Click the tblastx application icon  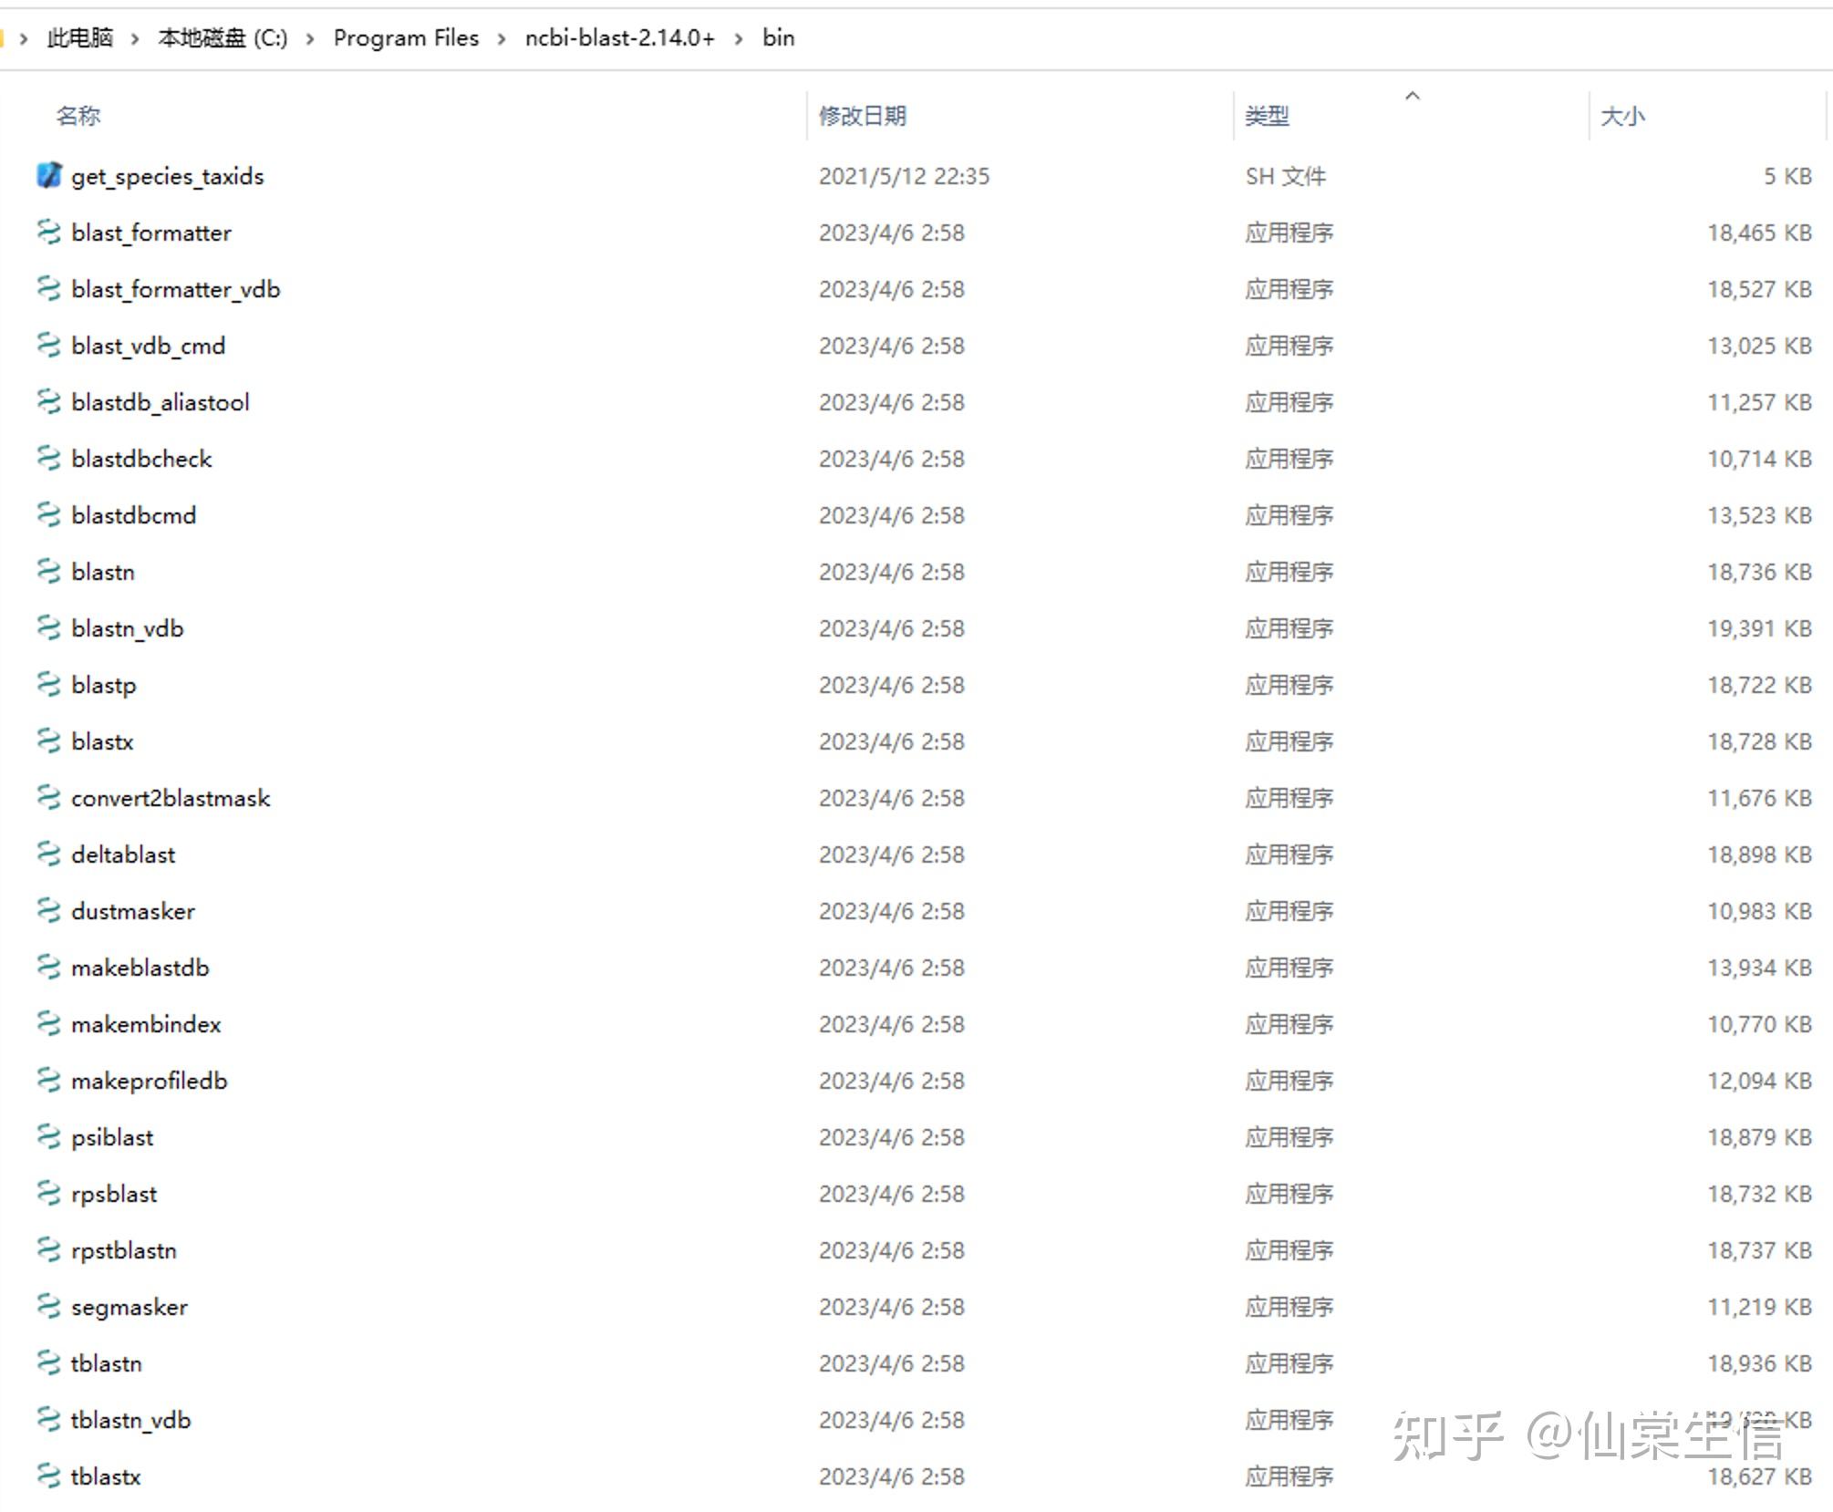point(48,1476)
